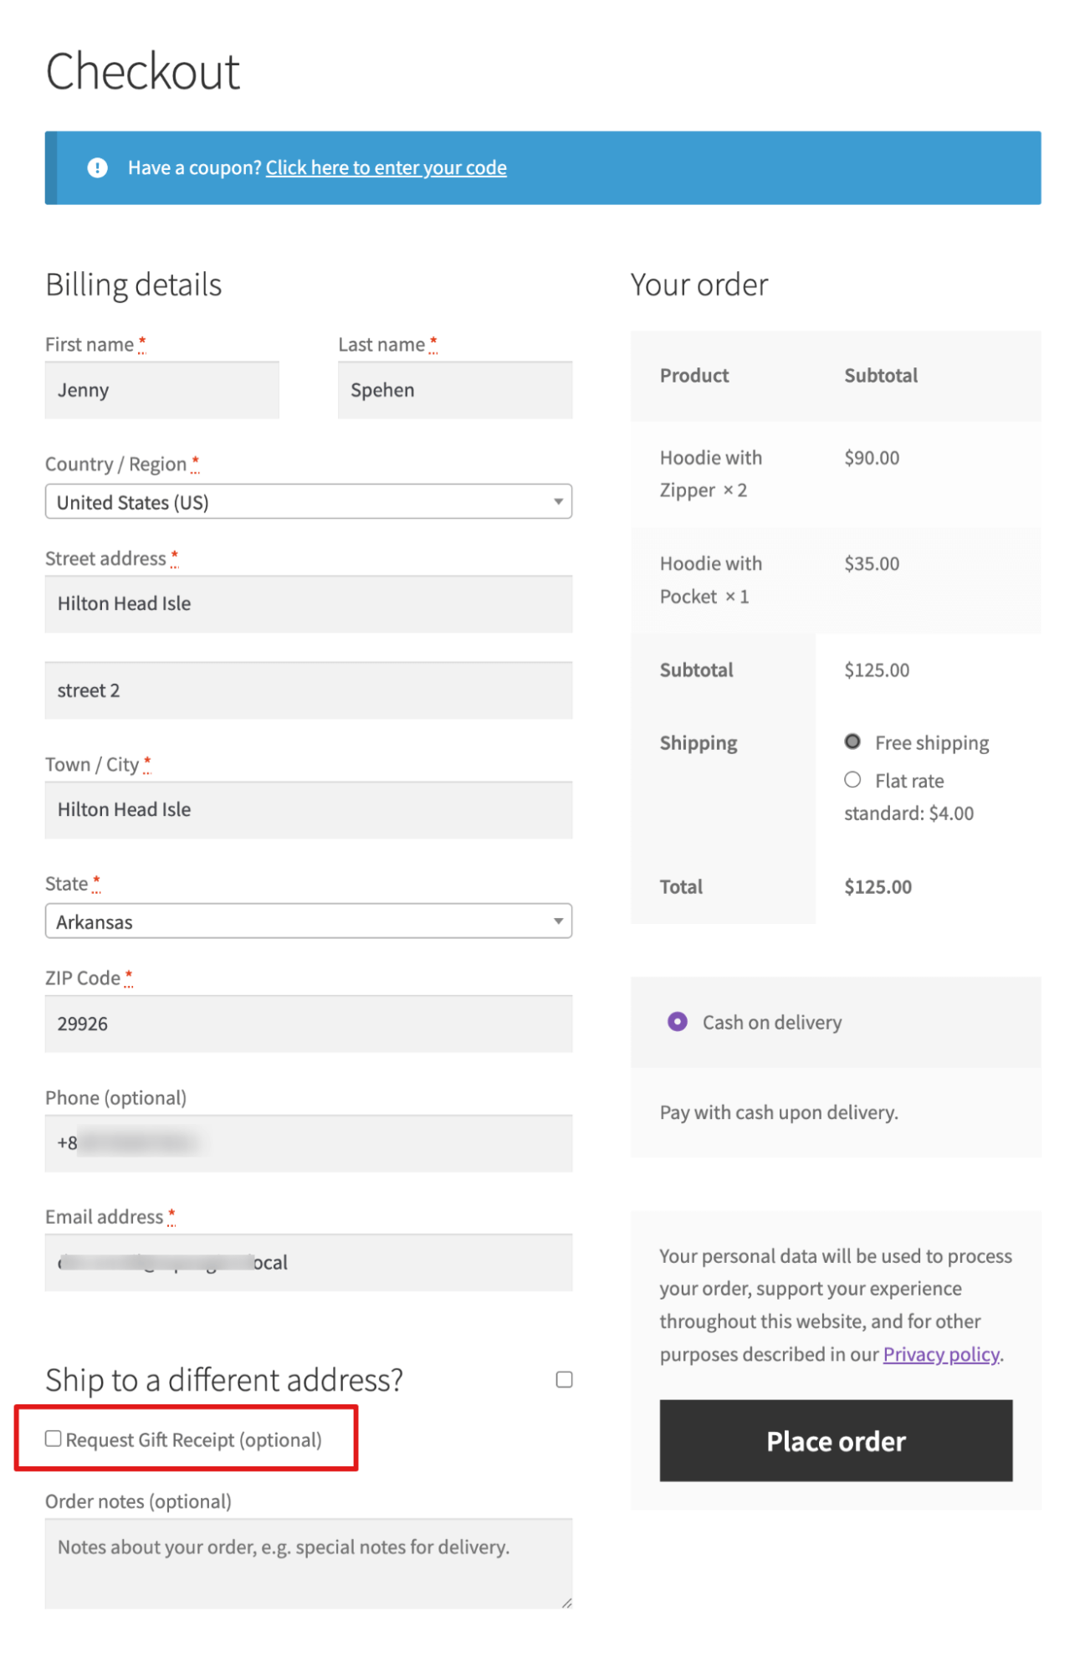
Task: Open the State dropdown showing Arkansas
Action: pyautogui.click(x=307, y=921)
